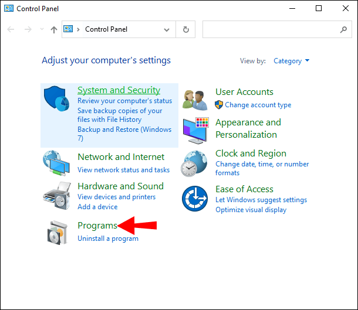Click the User Accounts people icon
This screenshot has height=310, width=358.
click(x=195, y=99)
